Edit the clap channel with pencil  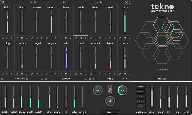3,74
